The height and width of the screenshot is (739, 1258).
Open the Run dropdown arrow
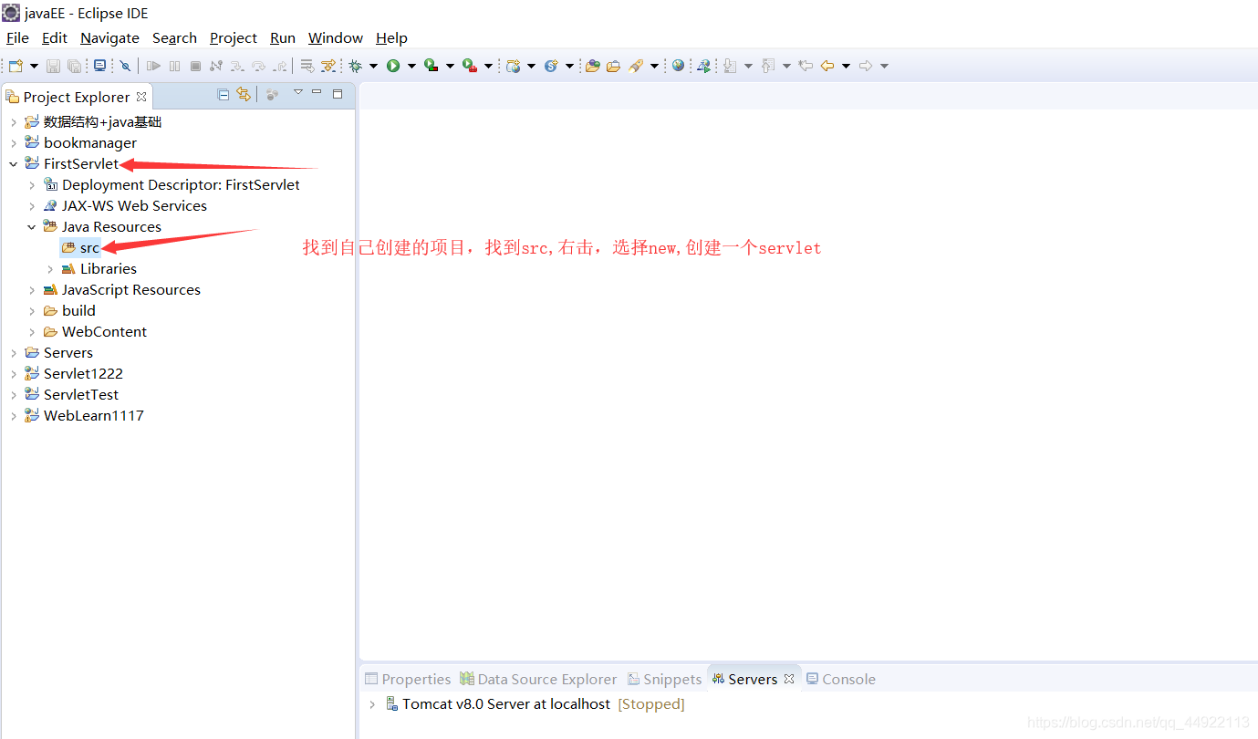click(411, 66)
